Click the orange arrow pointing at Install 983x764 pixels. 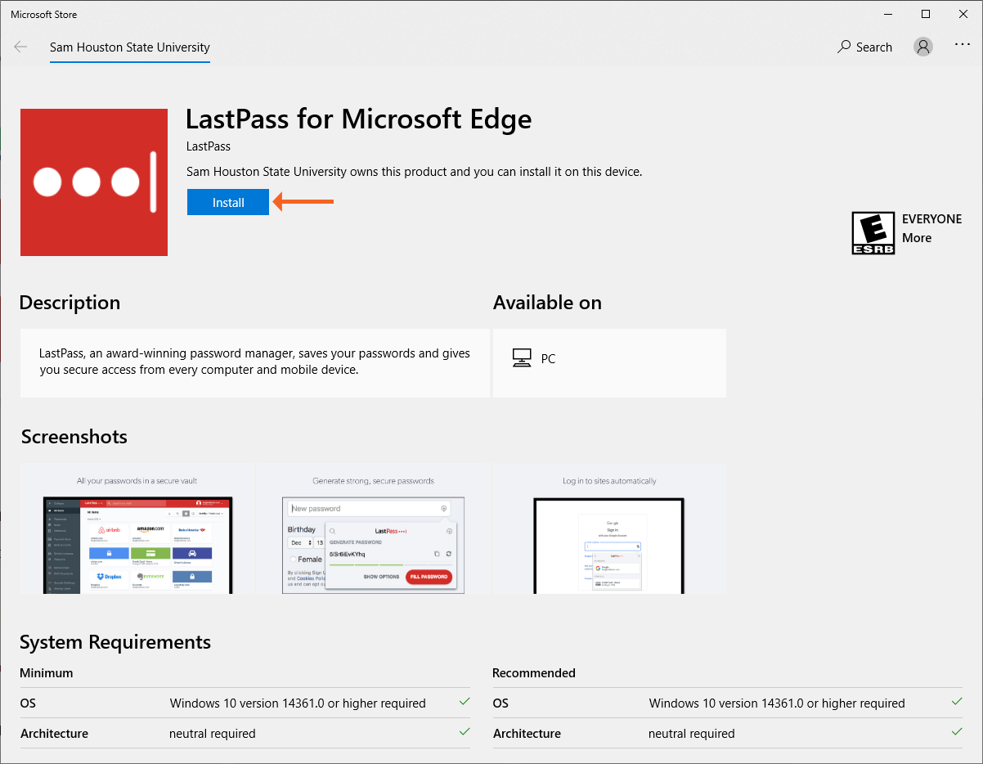click(303, 201)
